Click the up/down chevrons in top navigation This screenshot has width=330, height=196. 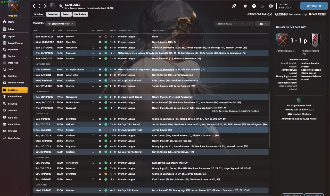pos(39,6)
